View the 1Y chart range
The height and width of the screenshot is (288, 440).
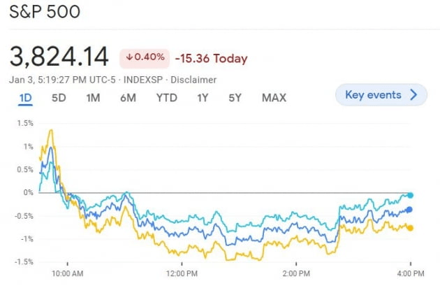203,98
